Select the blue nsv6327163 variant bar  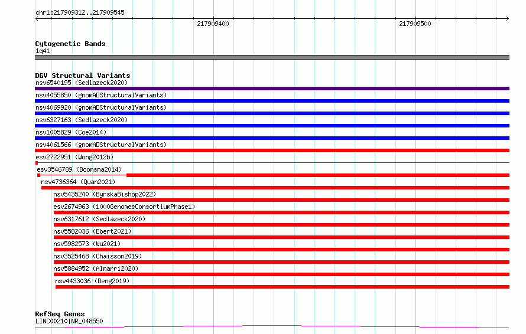click(272, 126)
